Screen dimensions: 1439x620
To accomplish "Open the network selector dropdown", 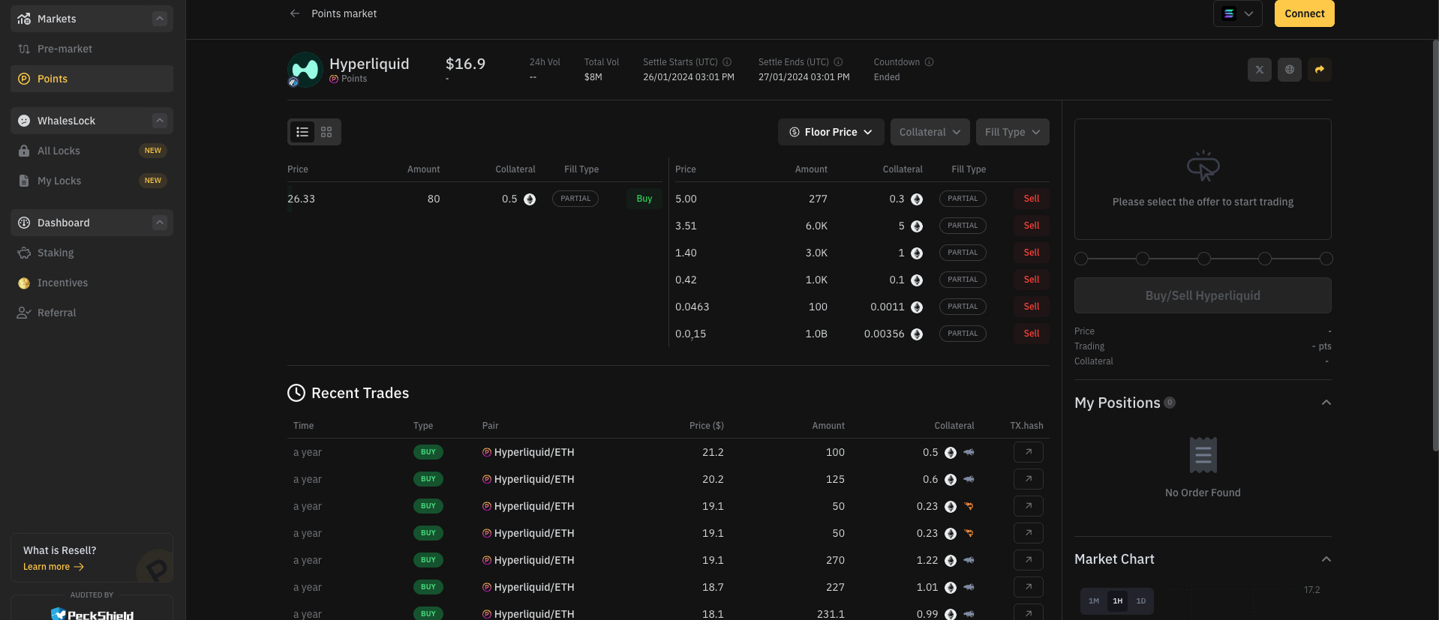I will pos(1238,13).
